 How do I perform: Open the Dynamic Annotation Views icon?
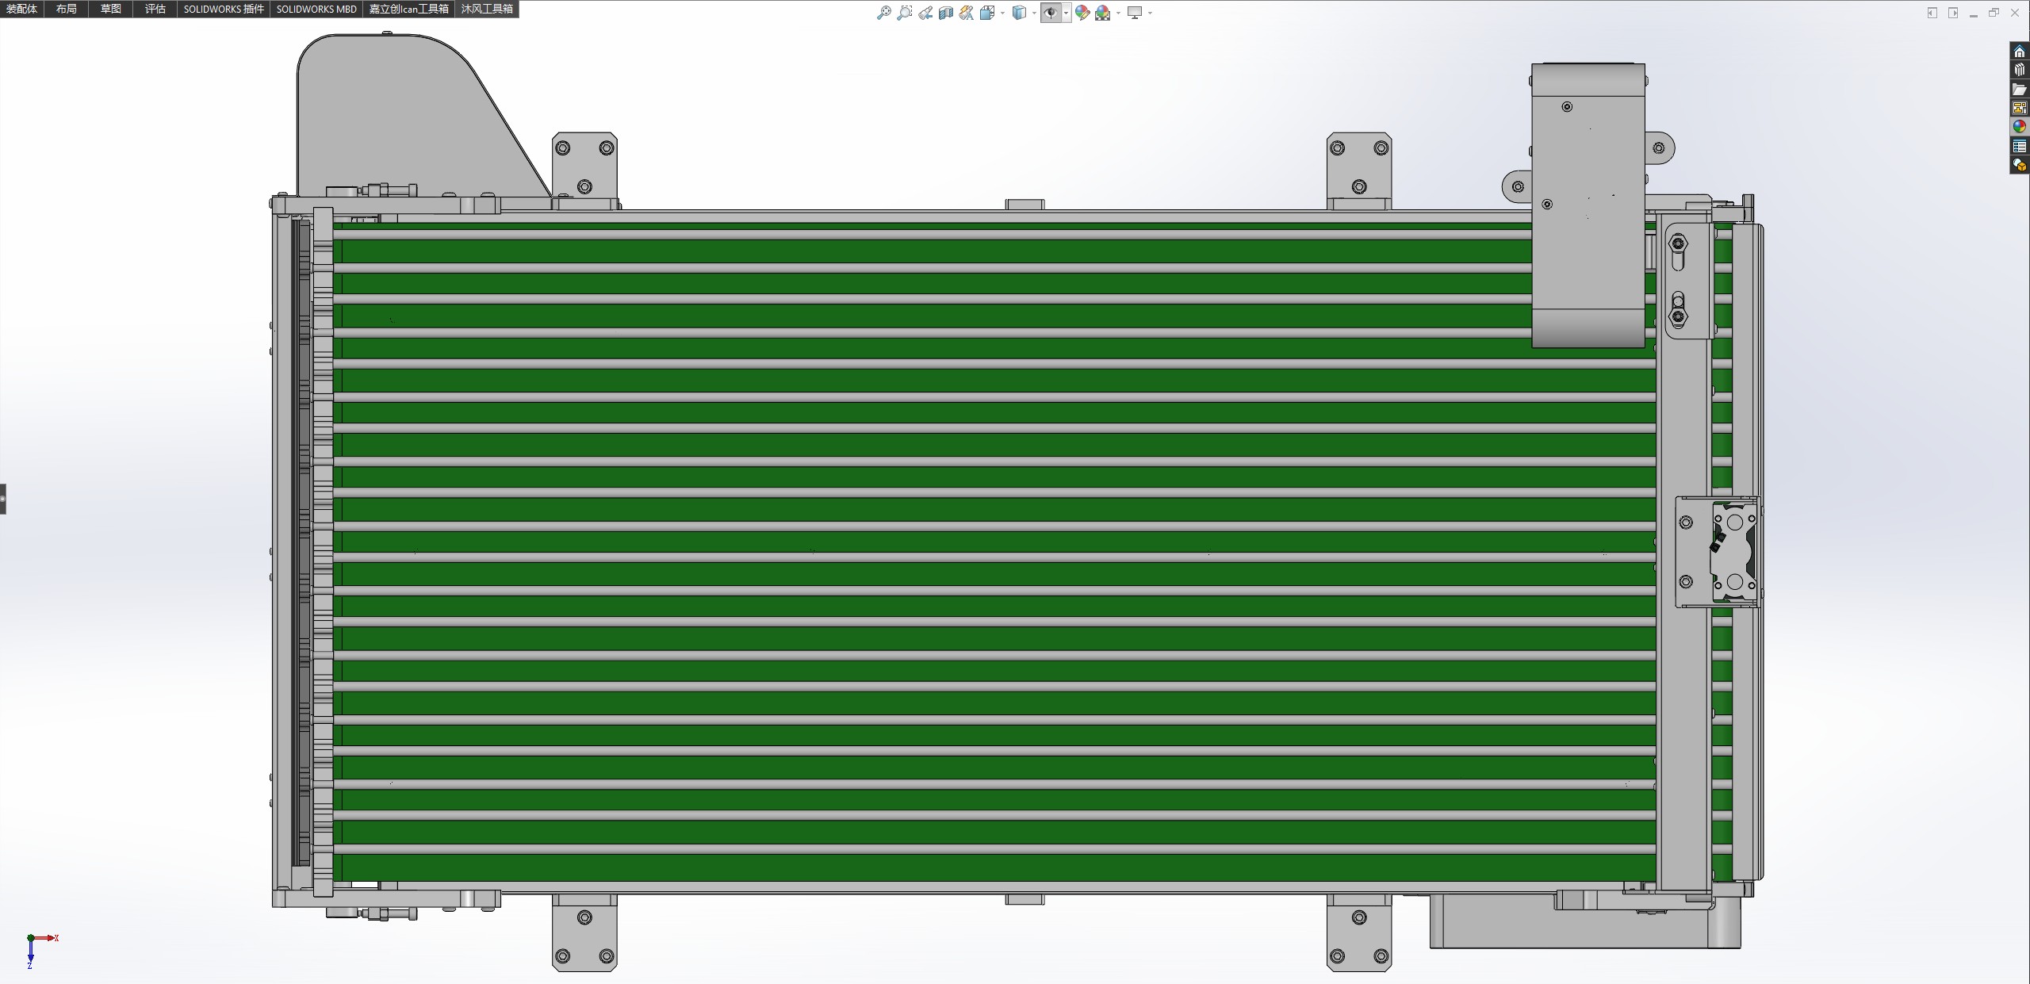[967, 13]
